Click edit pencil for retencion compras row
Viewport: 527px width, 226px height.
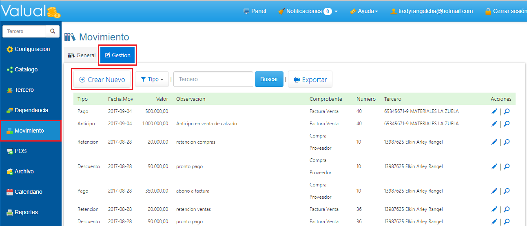pyautogui.click(x=494, y=142)
